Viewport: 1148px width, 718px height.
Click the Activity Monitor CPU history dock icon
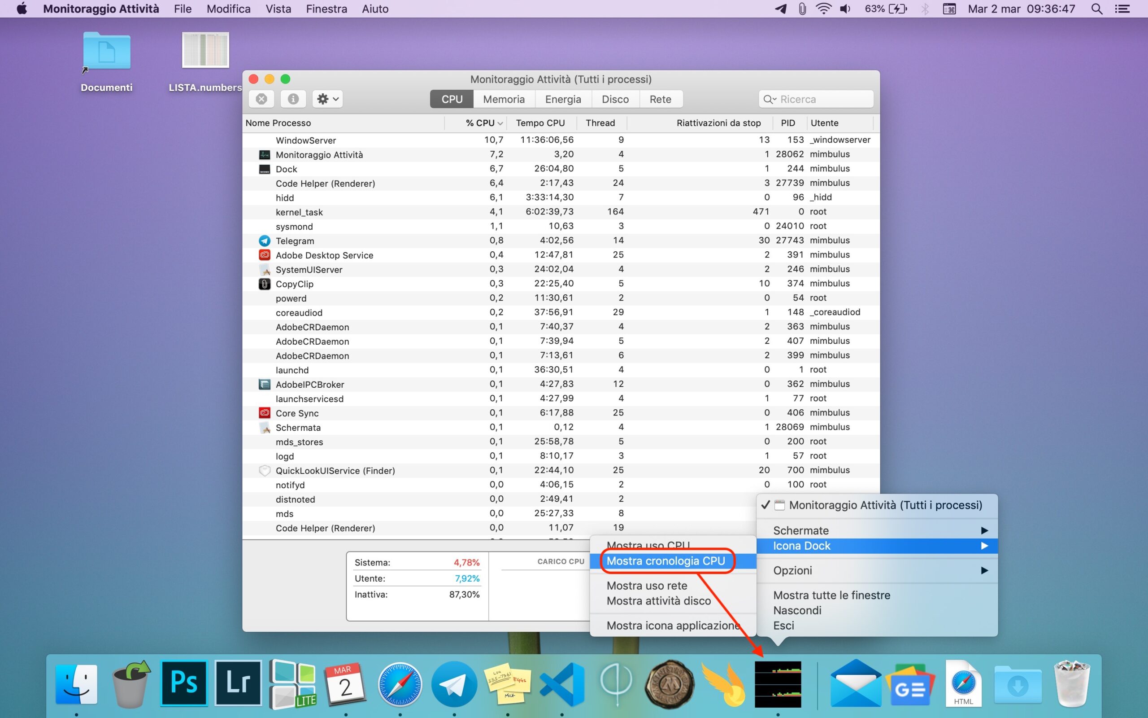(x=778, y=684)
